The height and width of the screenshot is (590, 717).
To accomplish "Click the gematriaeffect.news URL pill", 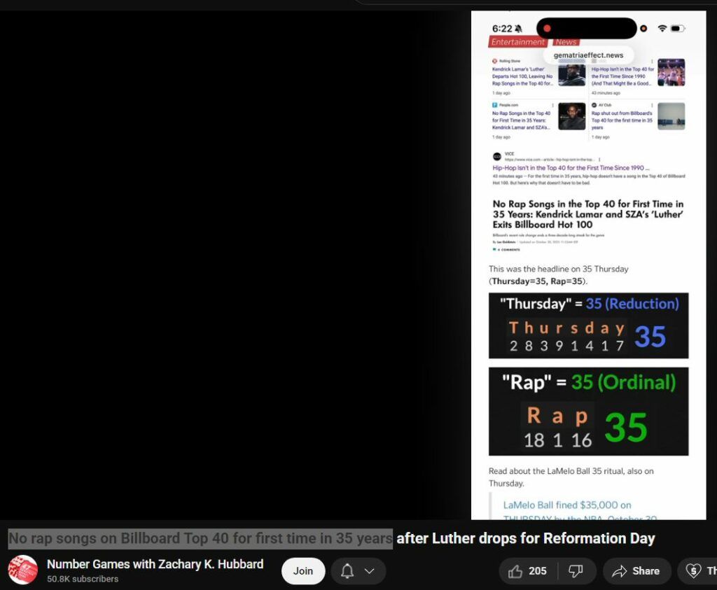I will (588, 55).
